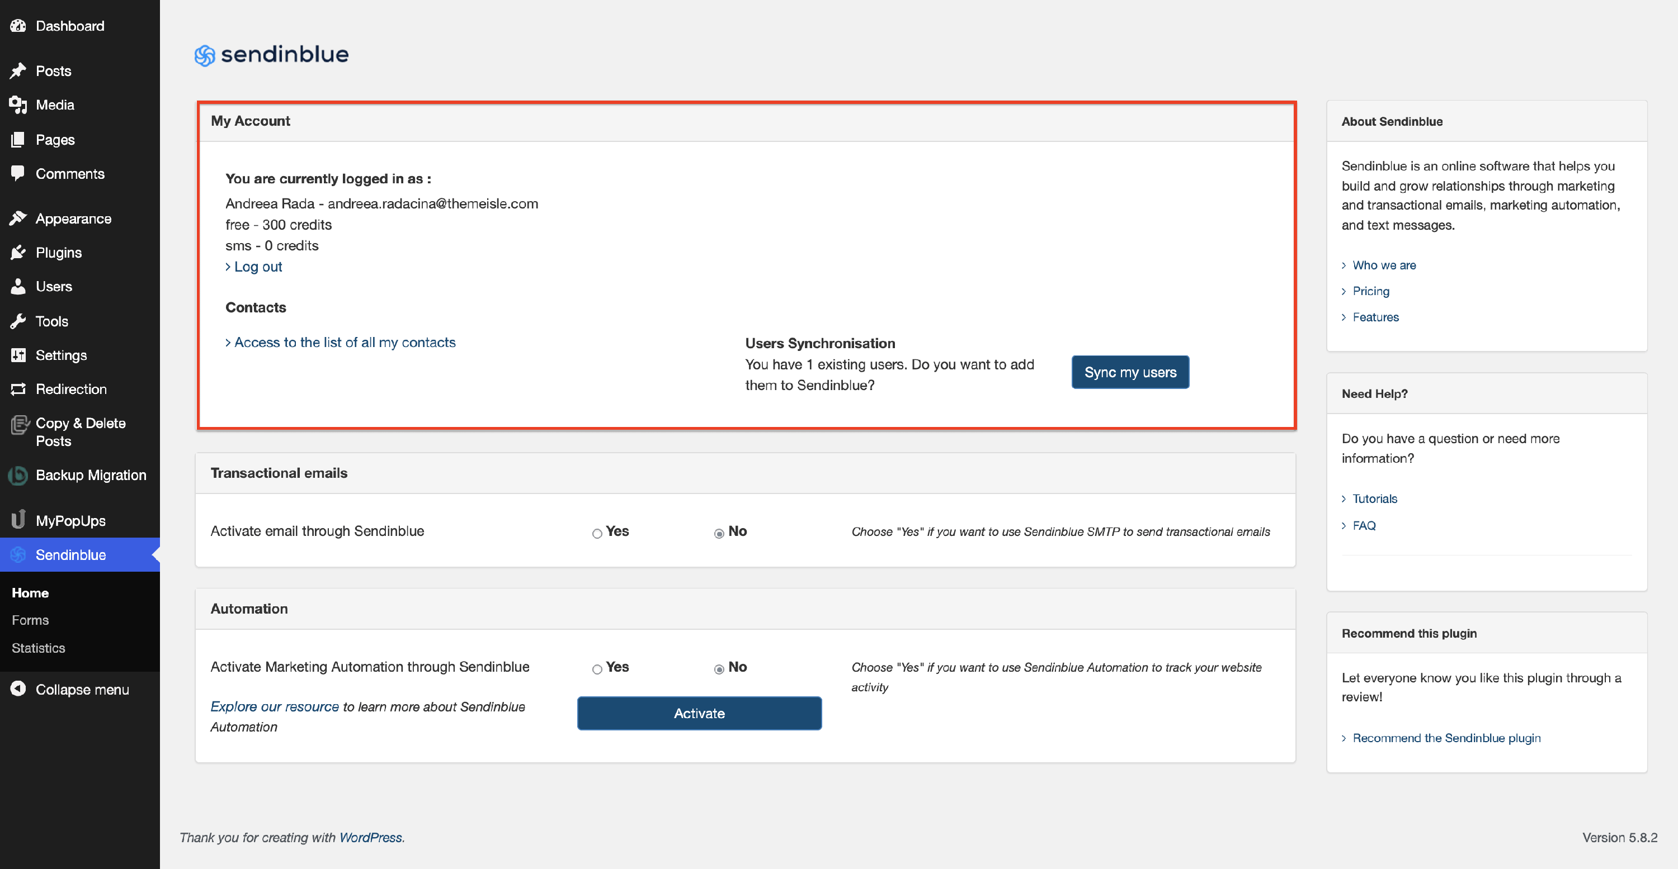This screenshot has height=869, width=1678.
Task: Open Plugins via its plug icon
Action: click(x=18, y=253)
